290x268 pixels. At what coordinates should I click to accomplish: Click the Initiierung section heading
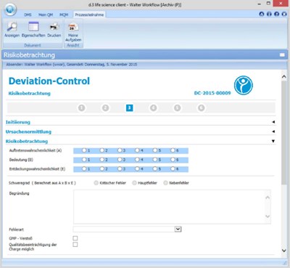pos(18,122)
